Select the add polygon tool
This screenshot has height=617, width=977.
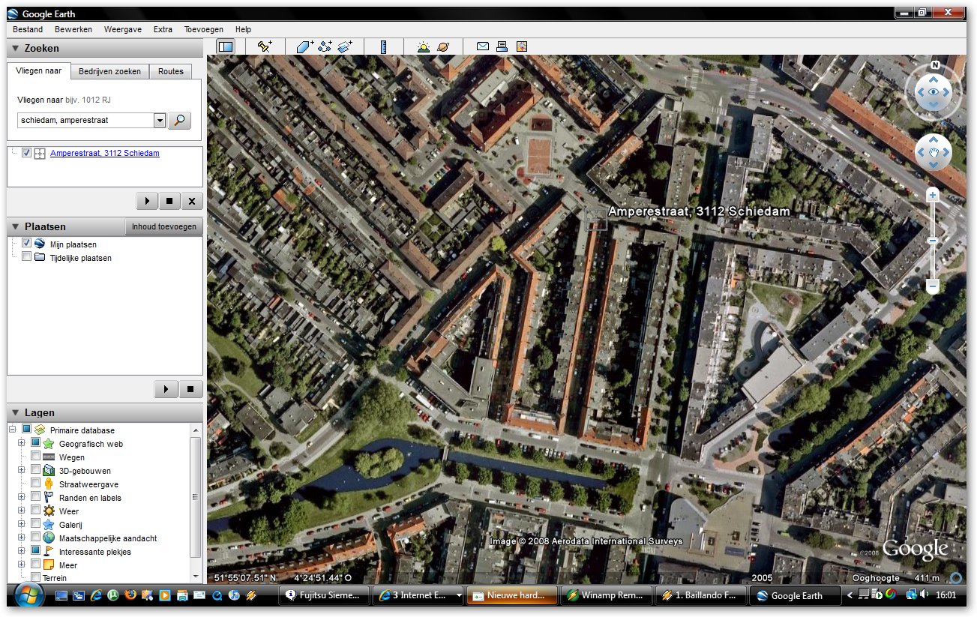tap(304, 46)
